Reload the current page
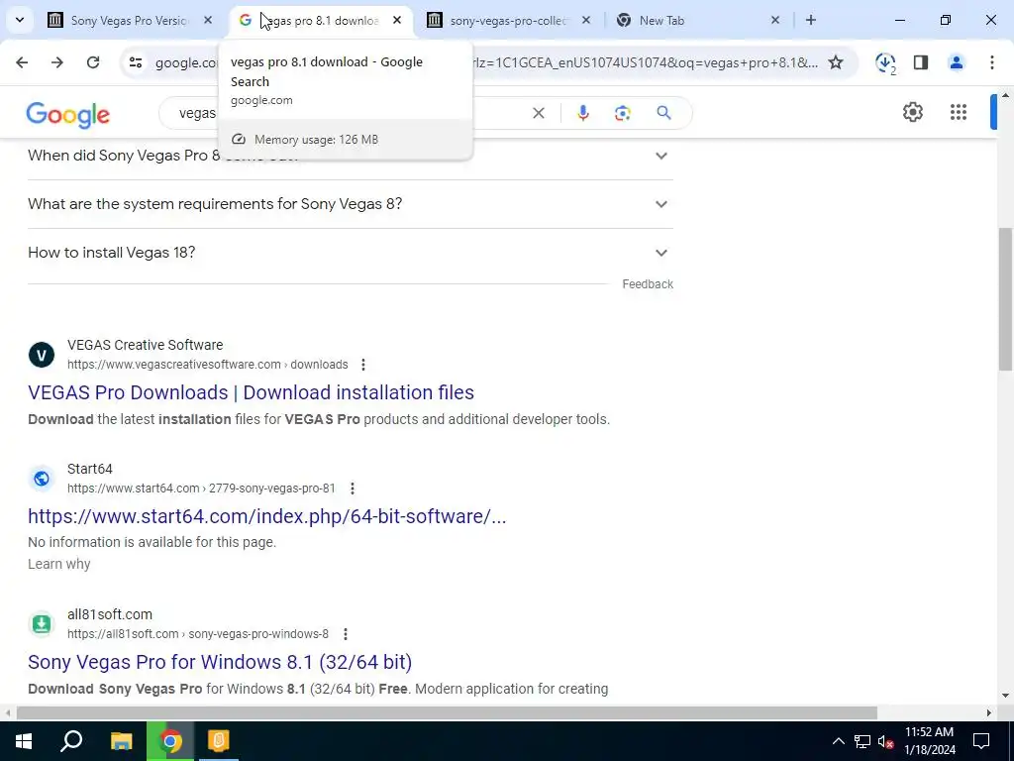The height and width of the screenshot is (761, 1014). (x=93, y=62)
